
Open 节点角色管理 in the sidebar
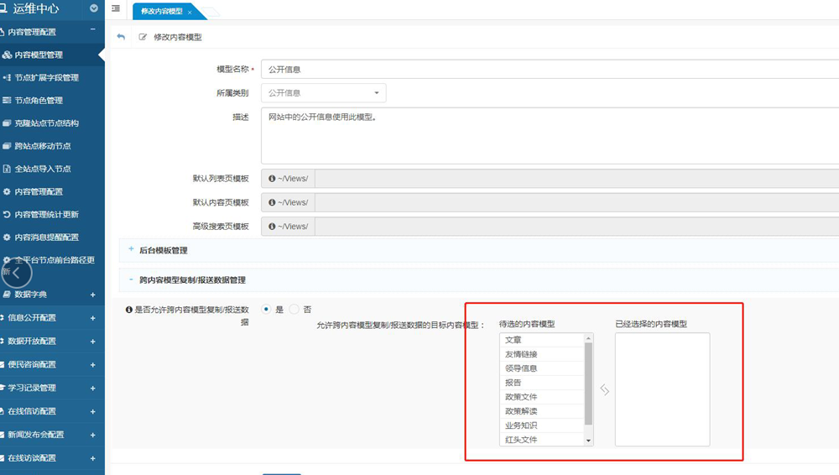[39, 101]
